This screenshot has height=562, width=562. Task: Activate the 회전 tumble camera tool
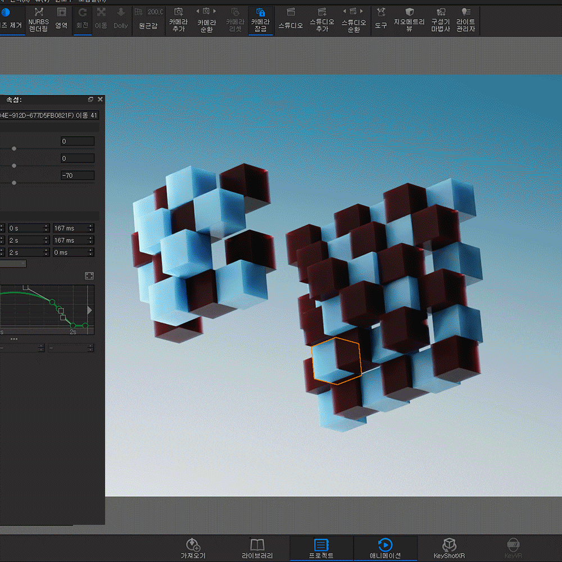pos(83,20)
